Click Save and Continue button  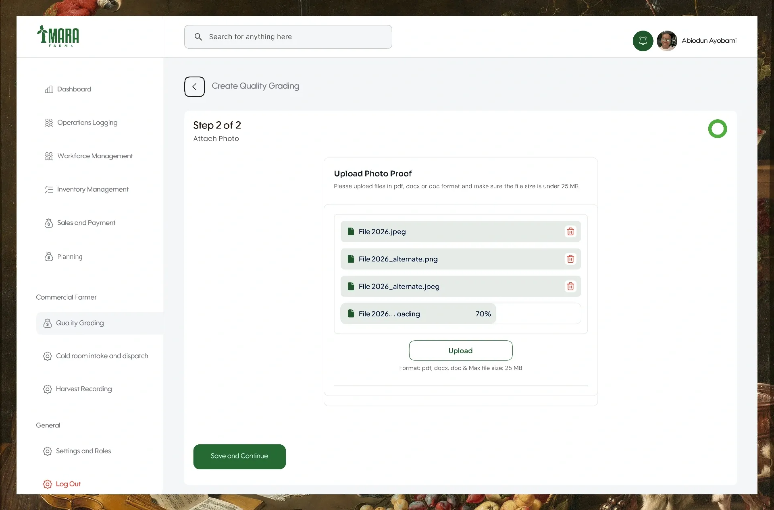(239, 456)
